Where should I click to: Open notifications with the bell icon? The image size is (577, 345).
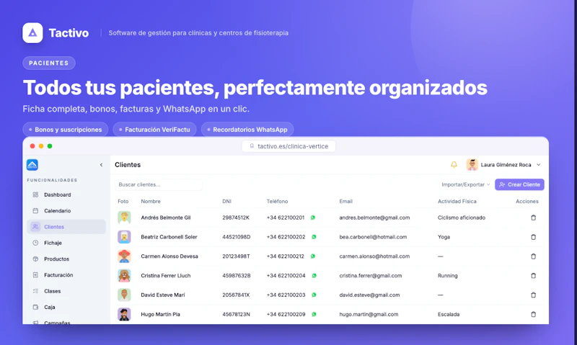454,165
